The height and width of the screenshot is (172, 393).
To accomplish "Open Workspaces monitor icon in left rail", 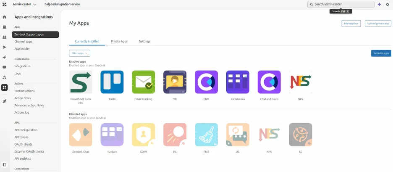I will click(4, 67).
